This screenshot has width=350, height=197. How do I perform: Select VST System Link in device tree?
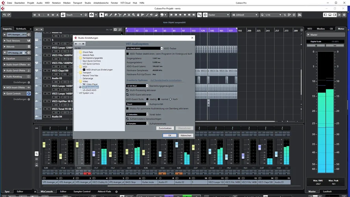click(x=86, y=93)
